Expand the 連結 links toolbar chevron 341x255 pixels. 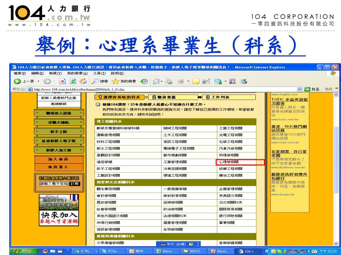click(337, 88)
